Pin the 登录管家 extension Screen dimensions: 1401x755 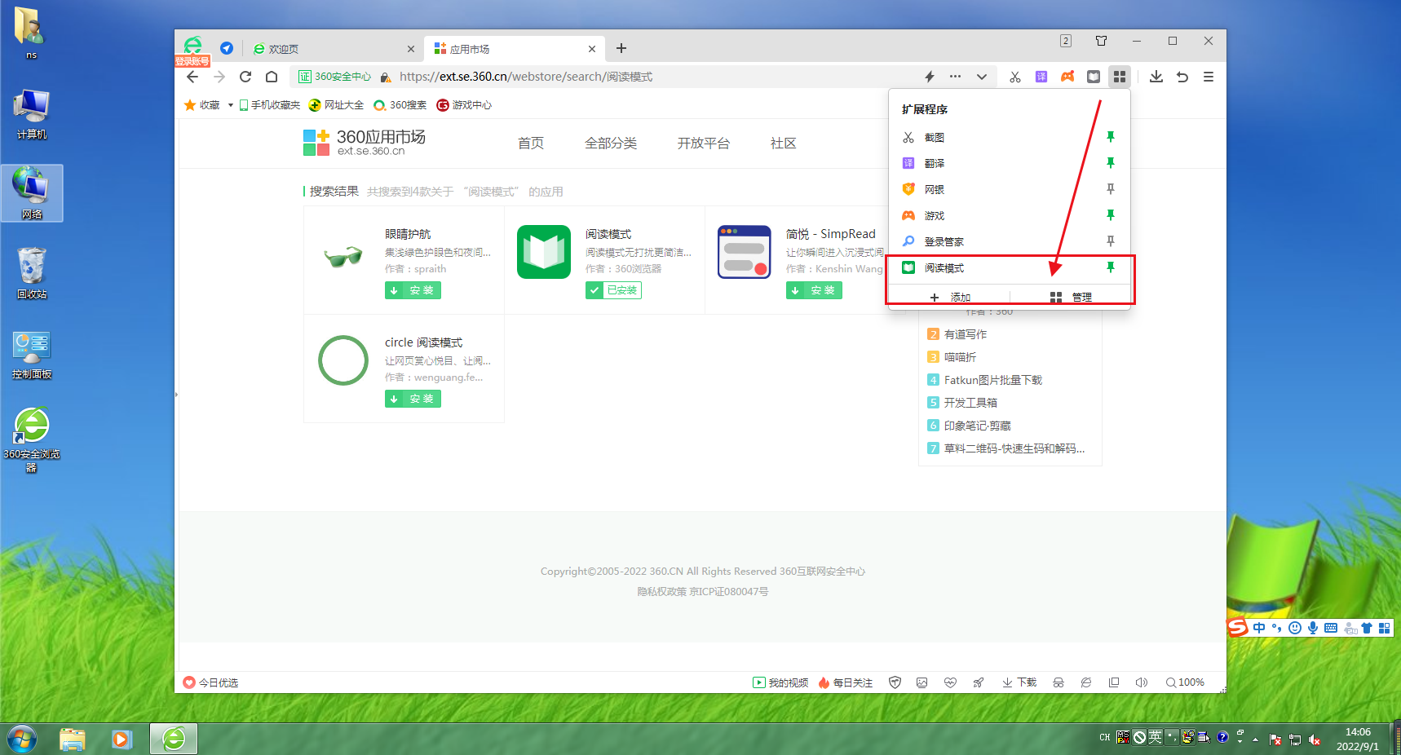[x=1110, y=241]
